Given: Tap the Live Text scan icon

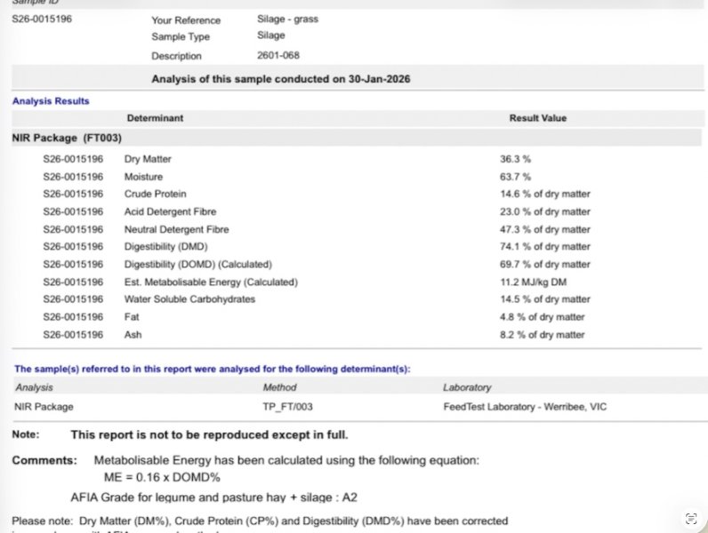Looking at the screenshot, I should 690,518.
